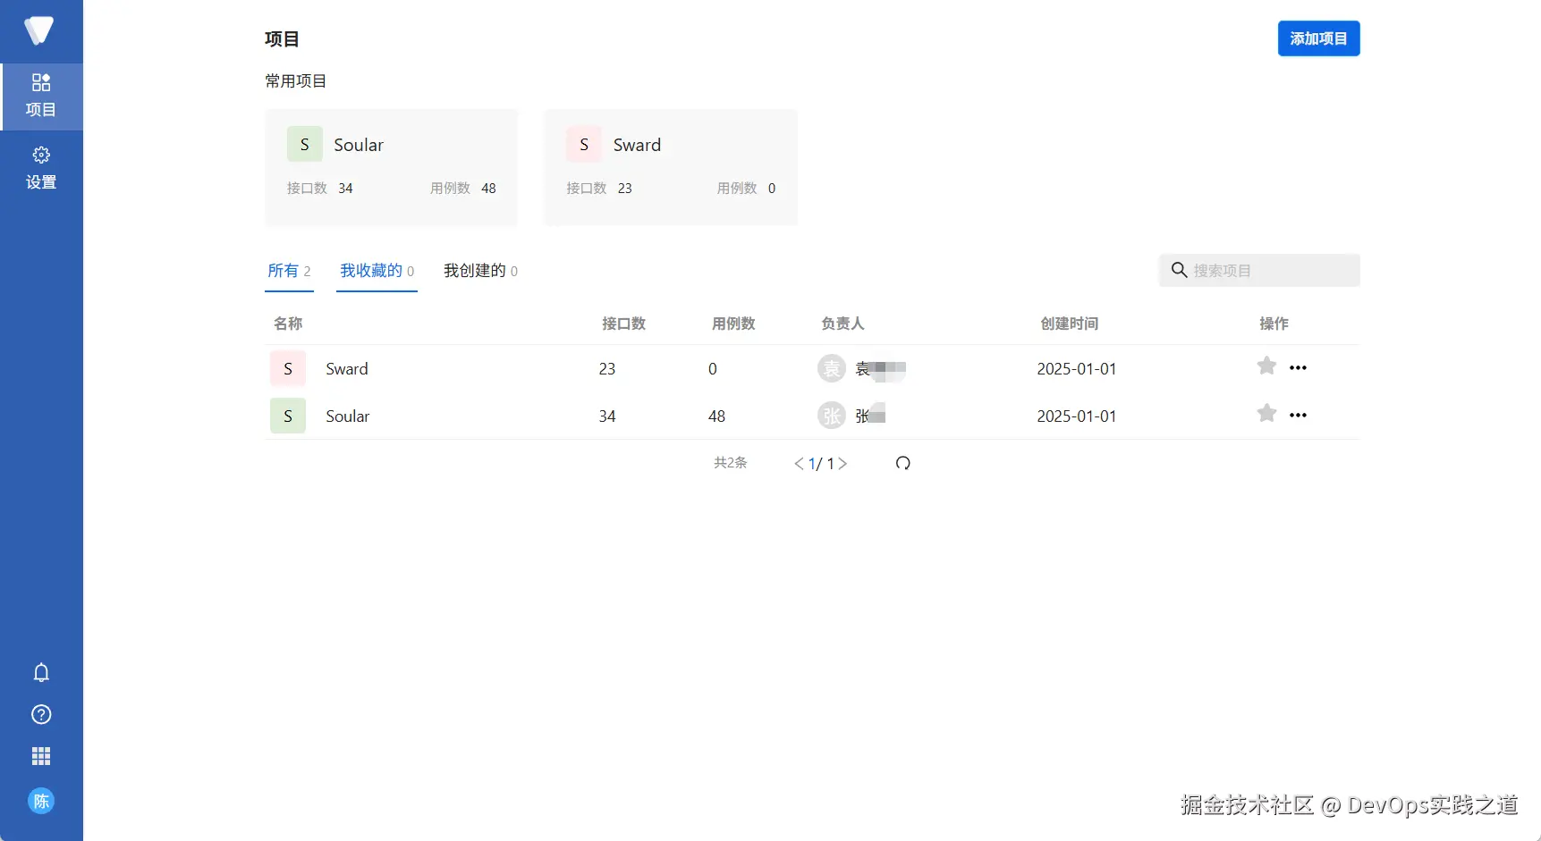Click the 接口数 column header

click(624, 324)
